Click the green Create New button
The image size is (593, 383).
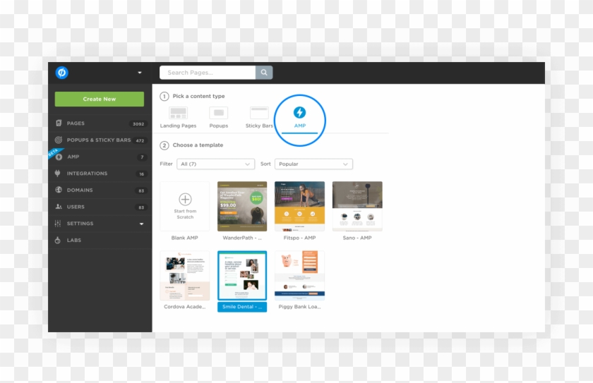click(x=100, y=99)
